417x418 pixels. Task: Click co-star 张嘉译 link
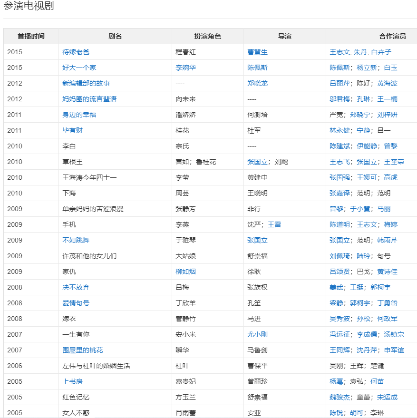click(x=339, y=193)
